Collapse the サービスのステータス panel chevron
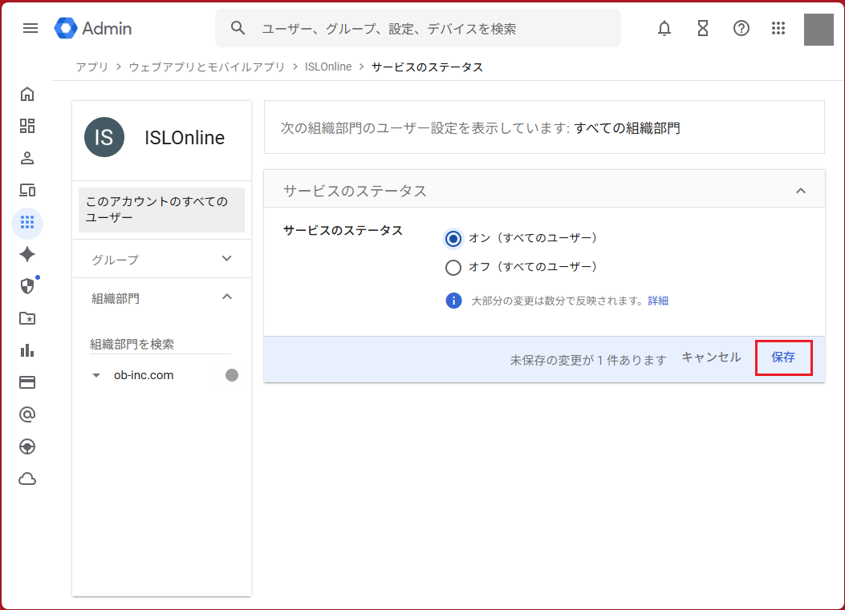 [801, 191]
